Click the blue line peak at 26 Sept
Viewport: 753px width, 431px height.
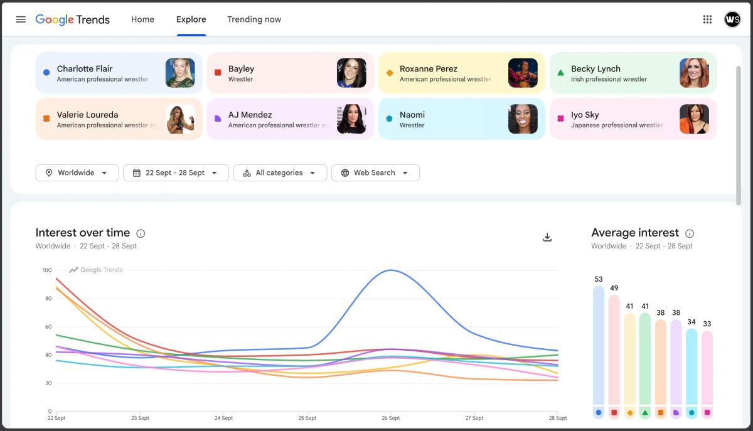pos(391,270)
